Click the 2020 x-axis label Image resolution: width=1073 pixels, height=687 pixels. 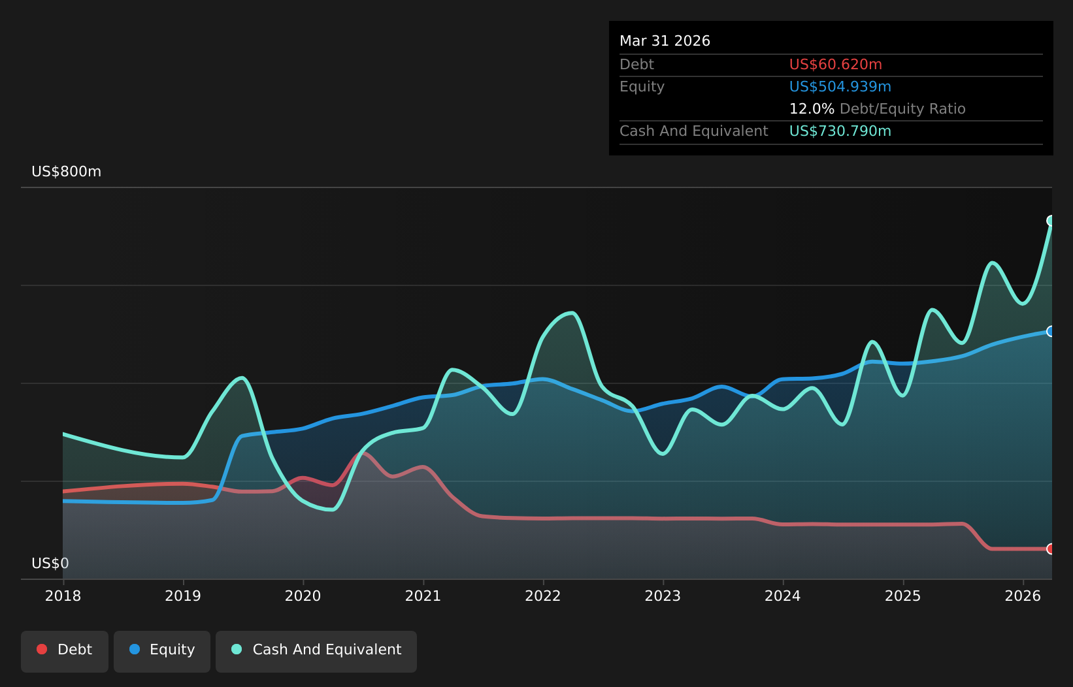click(303, 596)
